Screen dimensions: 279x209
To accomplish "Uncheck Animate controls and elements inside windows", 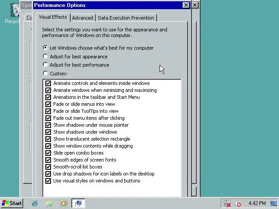I will point(48,83).
